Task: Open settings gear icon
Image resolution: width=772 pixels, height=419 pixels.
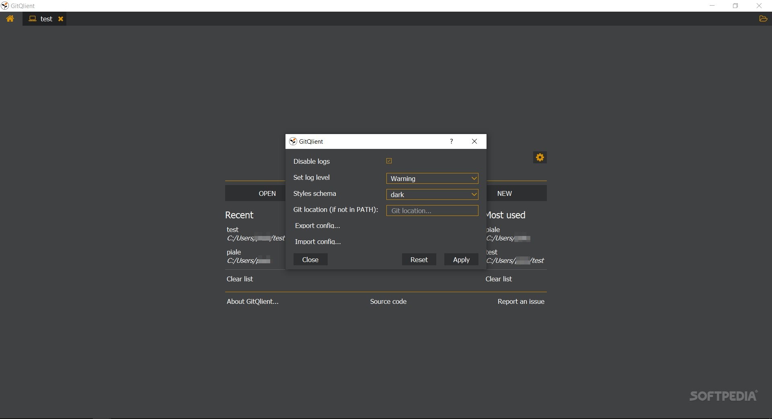Action: (x=540, y=157)
